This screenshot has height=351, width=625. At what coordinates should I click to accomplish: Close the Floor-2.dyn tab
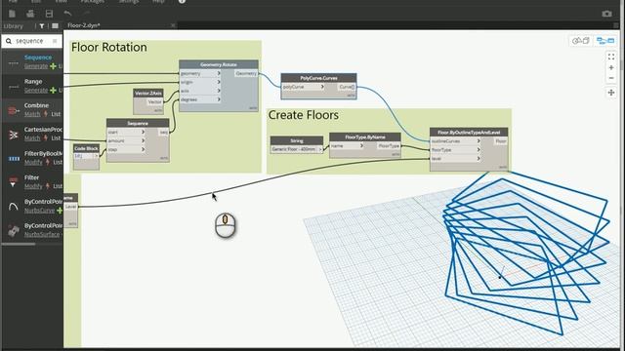point(173,25)
